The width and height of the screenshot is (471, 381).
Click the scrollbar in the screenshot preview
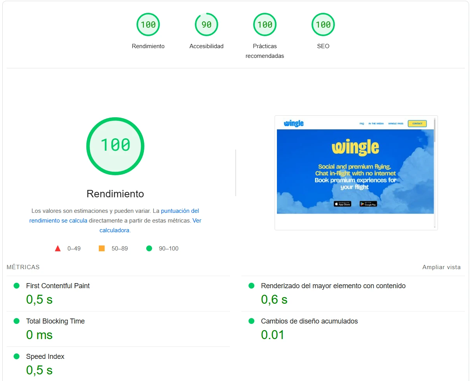[x=434, y=132]
